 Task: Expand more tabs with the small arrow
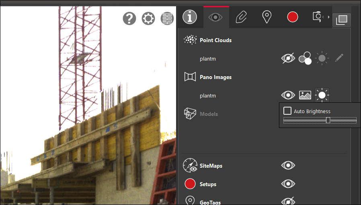tap(329, 17)
